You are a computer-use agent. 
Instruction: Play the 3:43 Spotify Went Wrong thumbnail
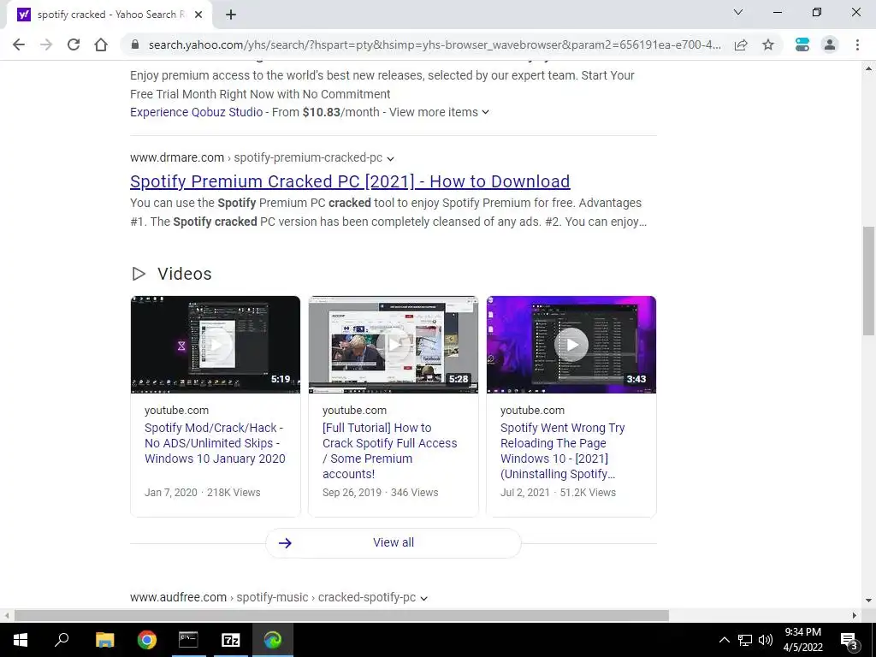[571, 345]
